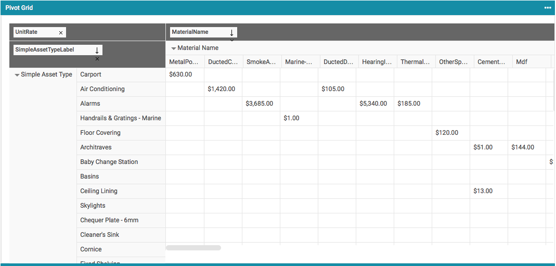Open the Pivot Grid panel options menu

point(548,7)
